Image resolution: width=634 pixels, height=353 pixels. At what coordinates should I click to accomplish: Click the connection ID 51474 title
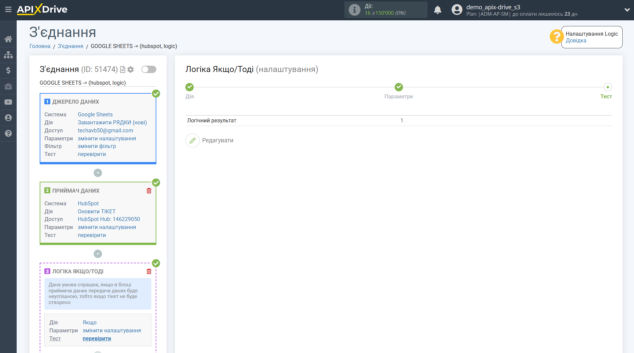pyautogui.click(x=79, y=69)
